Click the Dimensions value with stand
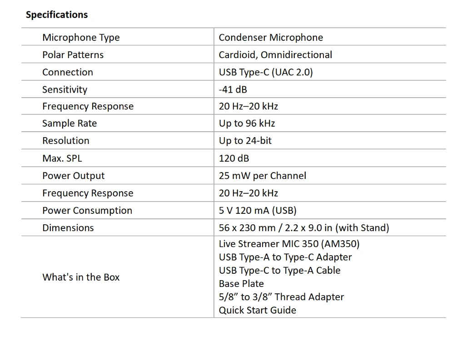462x341 pixels. coord(304,228)
